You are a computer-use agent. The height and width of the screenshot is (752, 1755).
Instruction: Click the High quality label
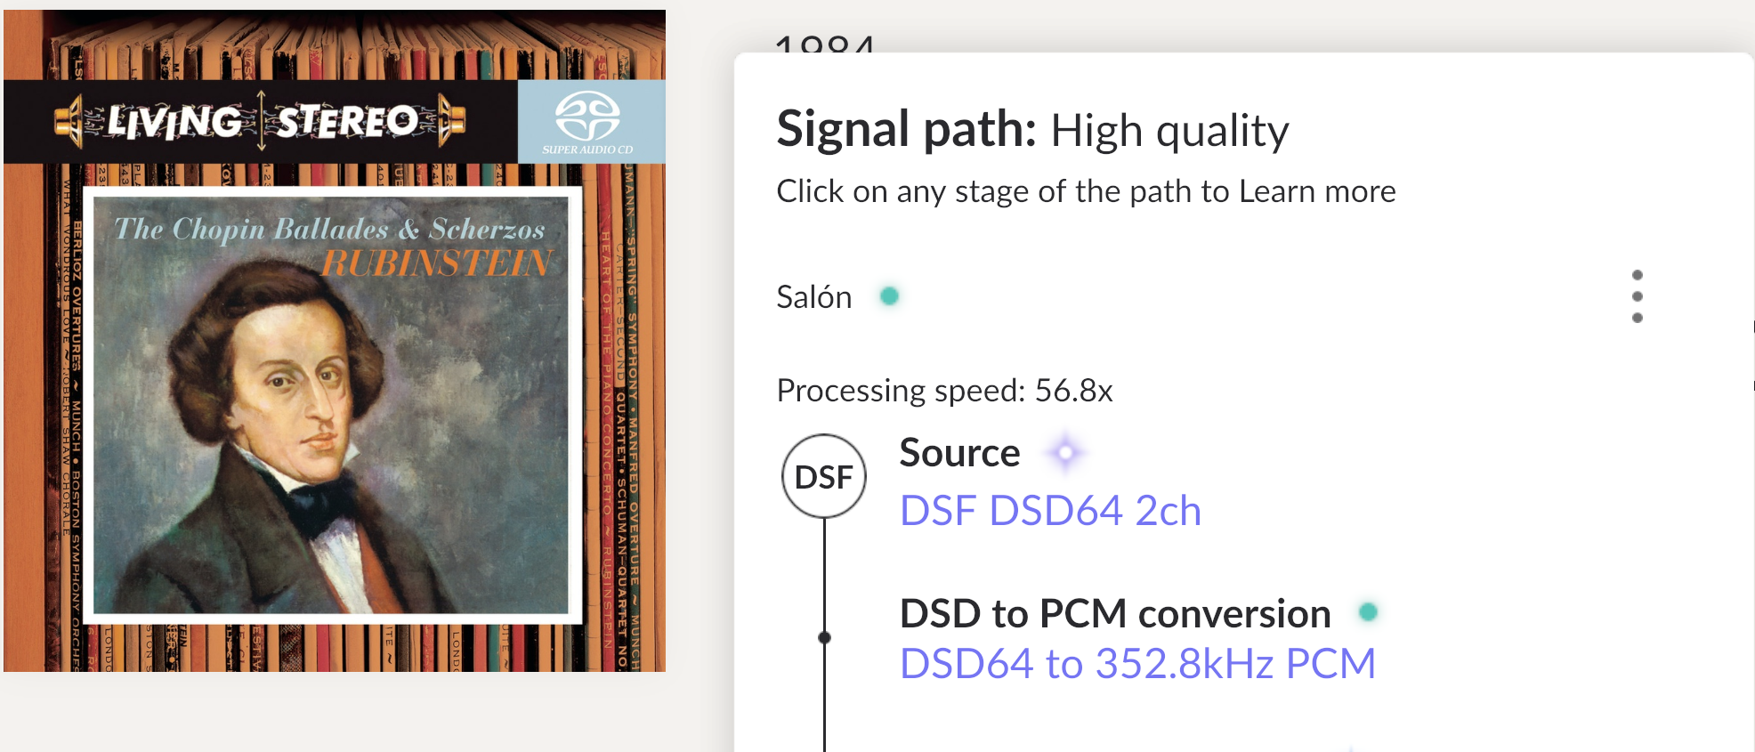[1169, 132]
